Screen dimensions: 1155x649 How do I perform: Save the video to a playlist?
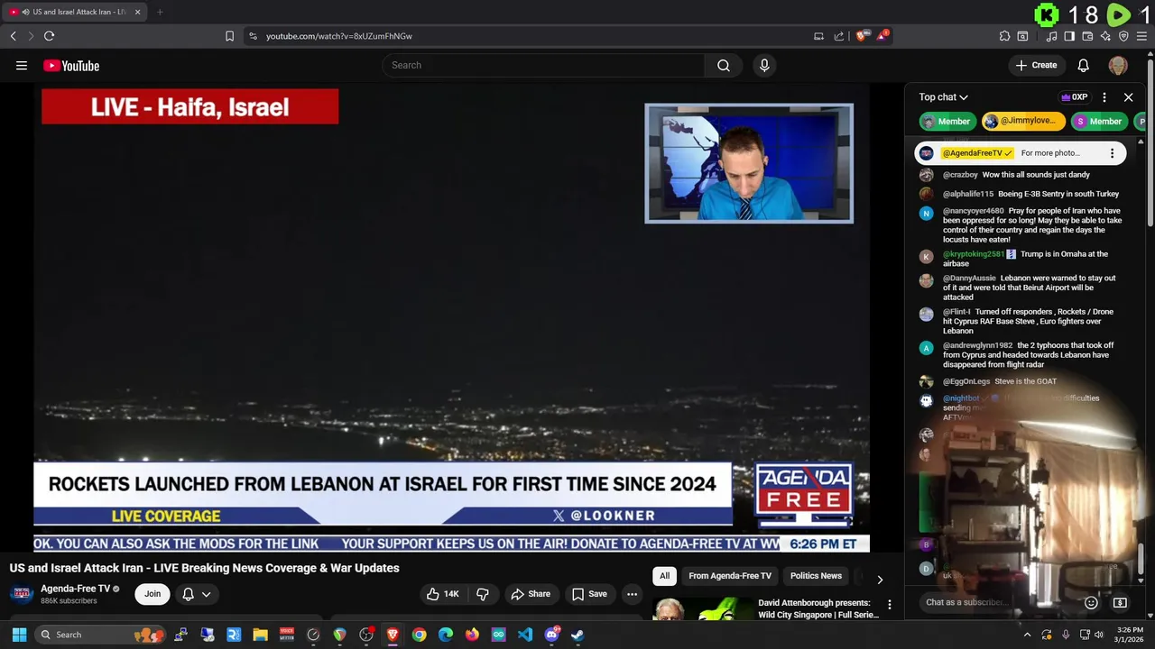[x=589, y=594]
